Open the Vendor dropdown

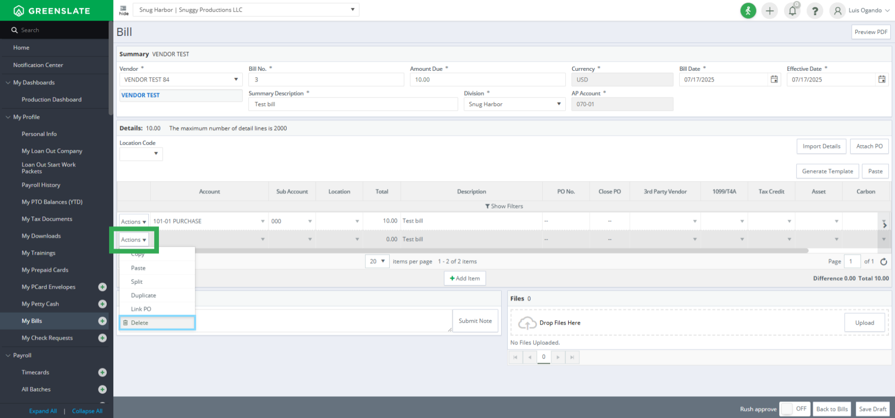click(236, 80)
